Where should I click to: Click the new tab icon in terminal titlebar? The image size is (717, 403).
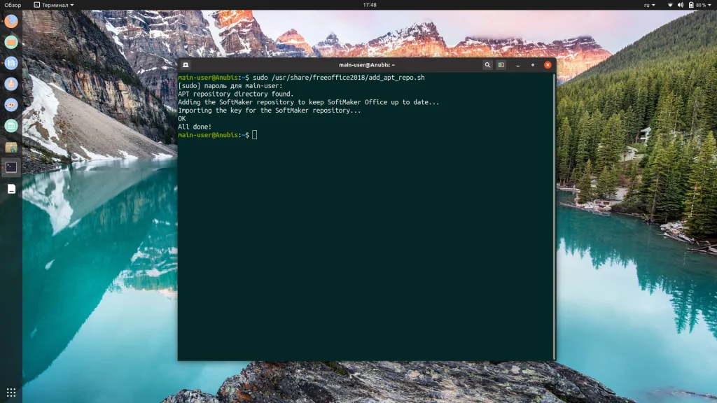(186, 65)
